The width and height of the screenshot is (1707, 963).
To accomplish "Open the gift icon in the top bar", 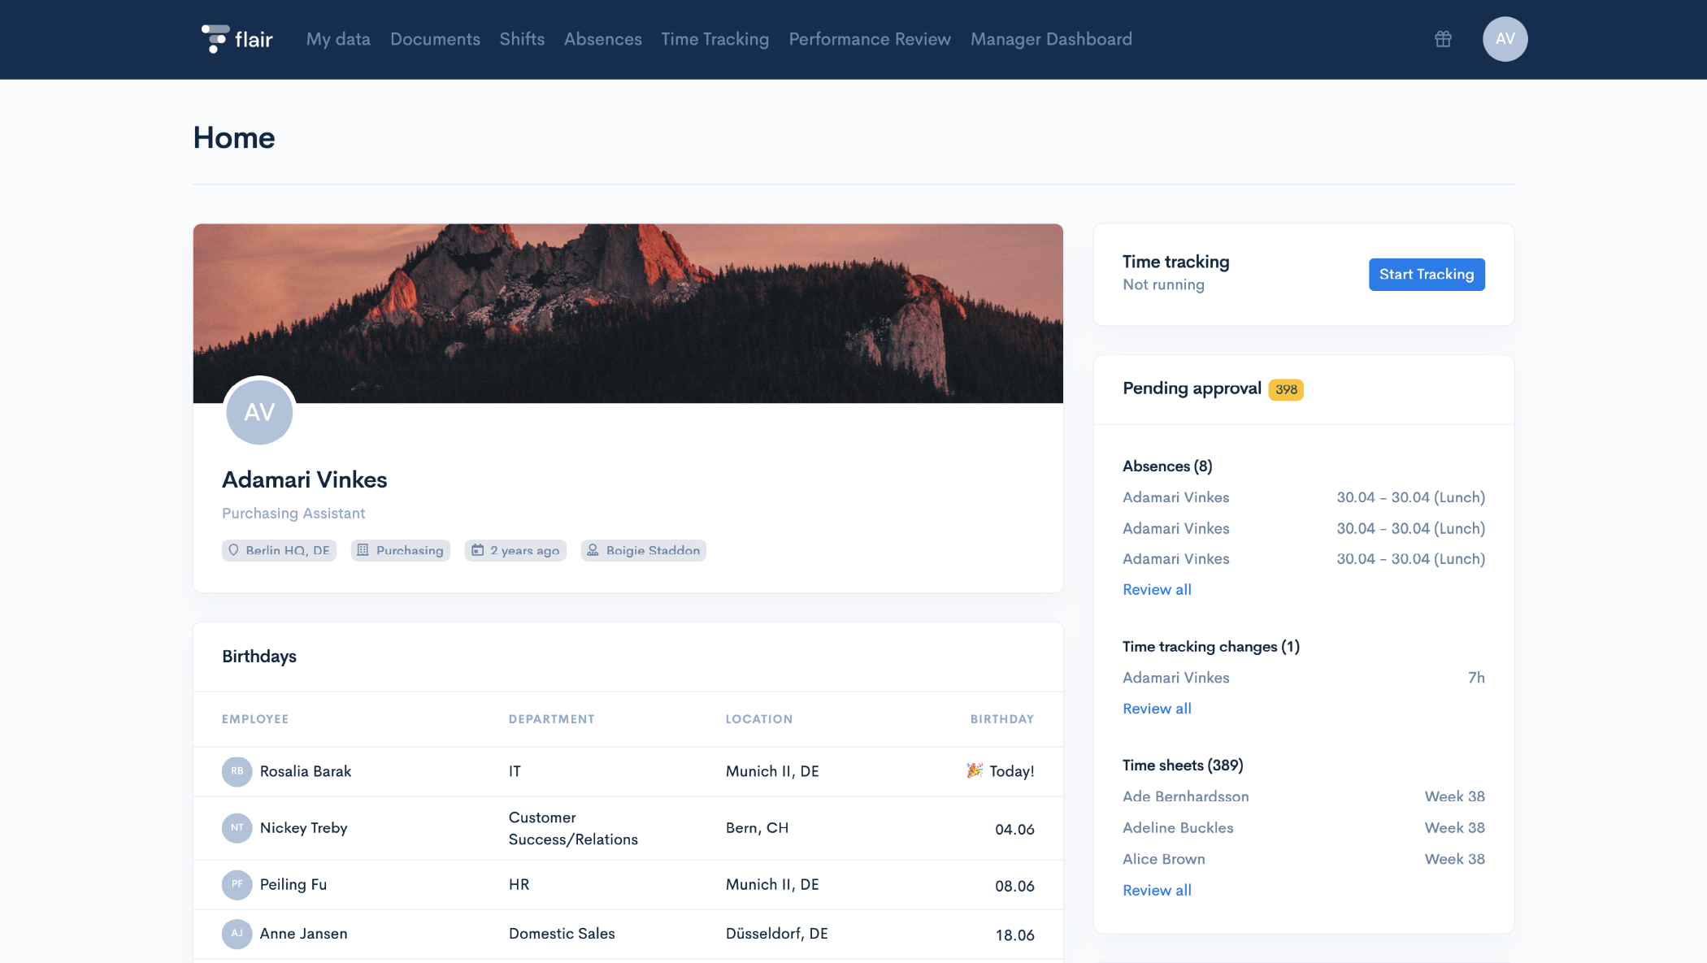I will pos(1444,38).
